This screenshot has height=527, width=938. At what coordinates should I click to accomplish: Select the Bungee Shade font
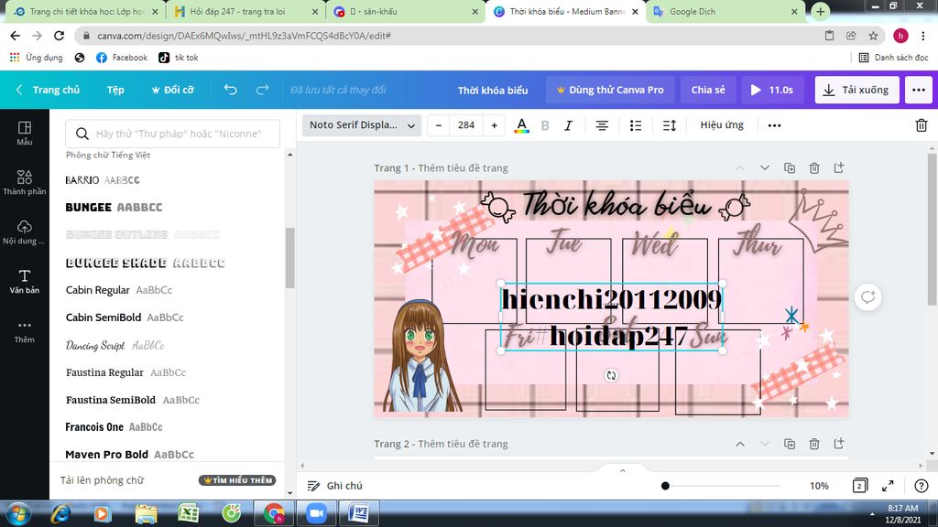(145, 263)
